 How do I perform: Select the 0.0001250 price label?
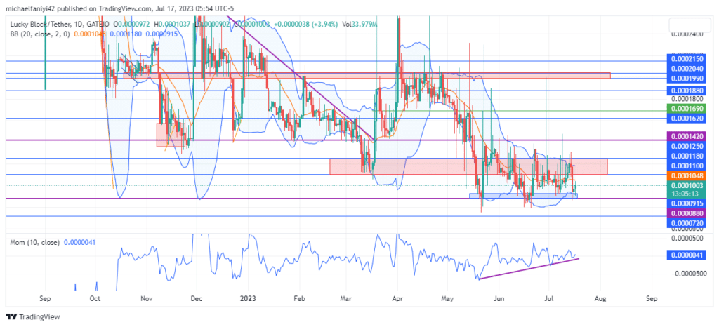tap(686, 146)
